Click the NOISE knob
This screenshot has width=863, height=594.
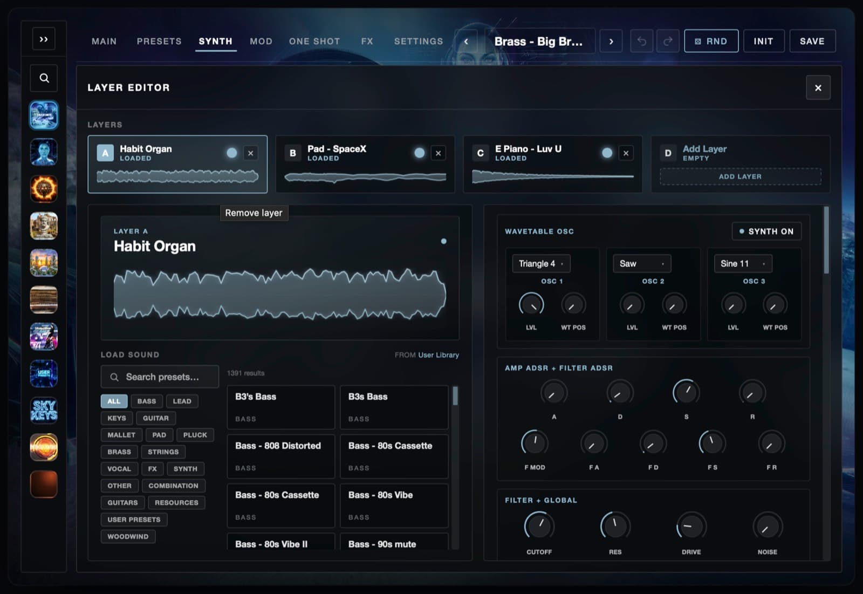(767, 527)
